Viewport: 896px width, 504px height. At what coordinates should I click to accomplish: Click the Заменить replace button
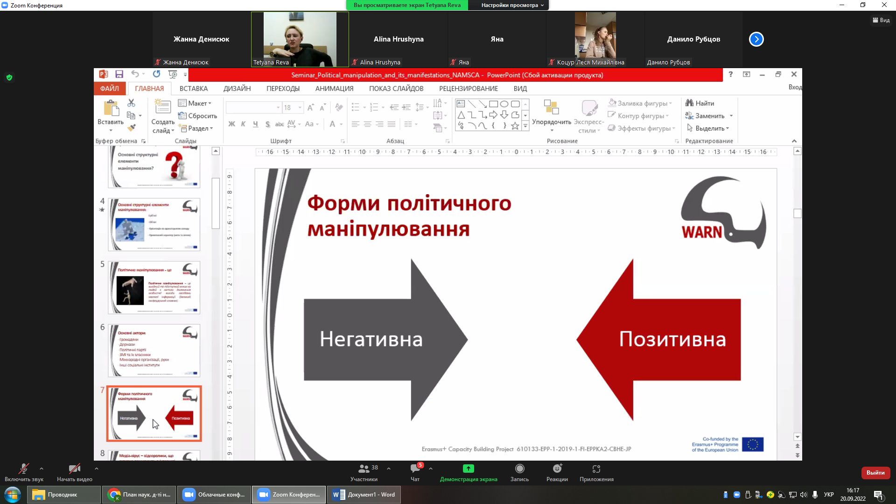pyautogui.click(x=705, y=116)
